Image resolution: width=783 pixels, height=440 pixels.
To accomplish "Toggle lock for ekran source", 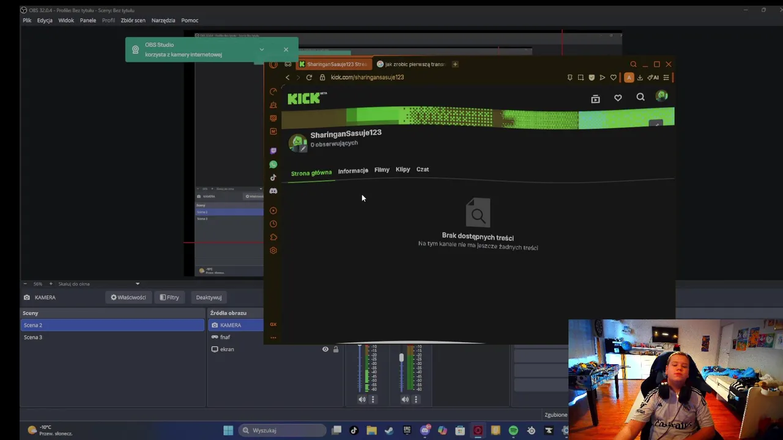I will click(335, 349).
